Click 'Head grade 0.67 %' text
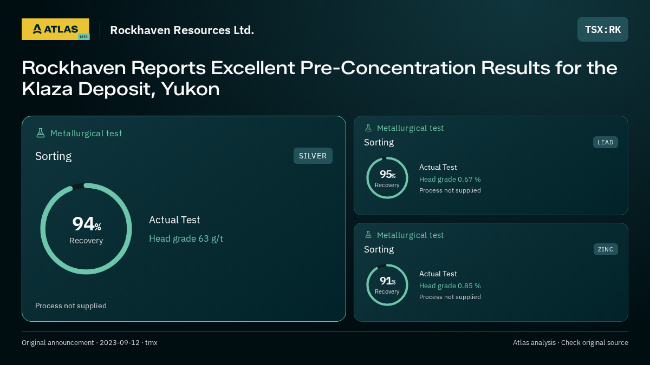The height and width of the screenshot is (365, 650). (x=450, y=179)
